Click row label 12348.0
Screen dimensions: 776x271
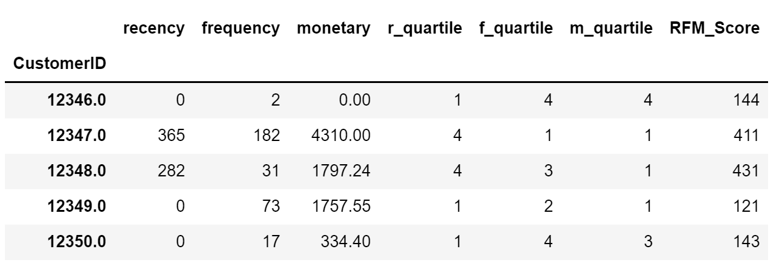(78, 169)
